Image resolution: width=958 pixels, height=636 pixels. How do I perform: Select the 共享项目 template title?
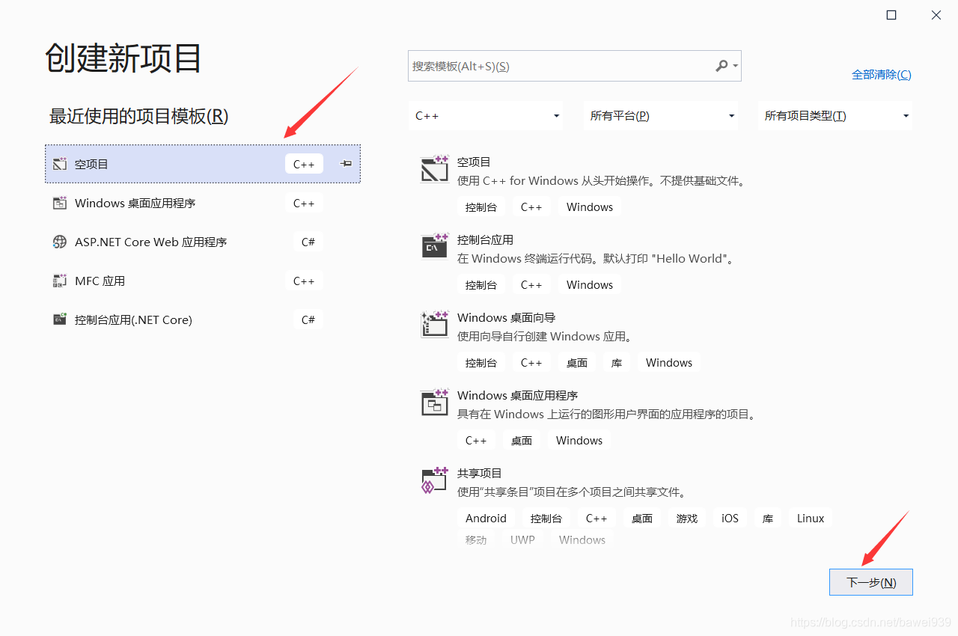click(x=480, y=473)
